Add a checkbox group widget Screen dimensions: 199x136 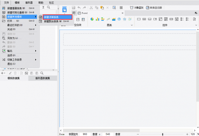click(x=187, y=19)
